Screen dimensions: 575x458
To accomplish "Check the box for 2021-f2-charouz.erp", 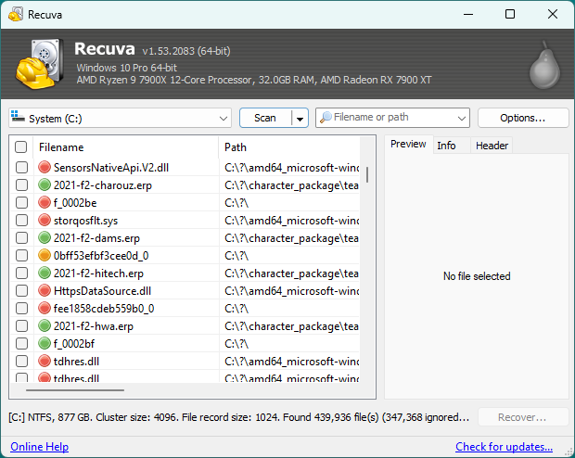I will tap(21, 184).
